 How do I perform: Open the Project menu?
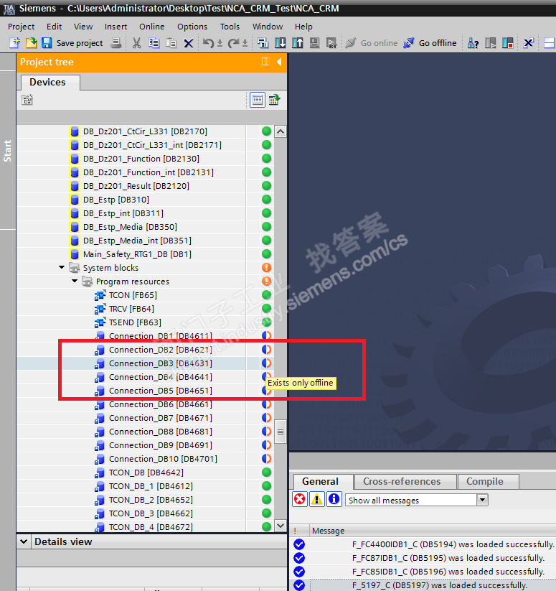[21, 27]
